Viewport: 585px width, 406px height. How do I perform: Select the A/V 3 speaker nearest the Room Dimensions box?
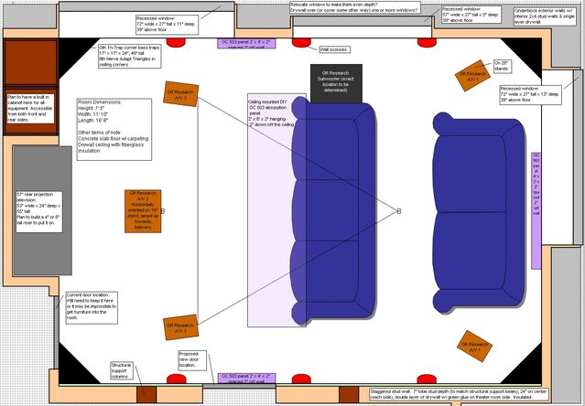click(181, 94)
